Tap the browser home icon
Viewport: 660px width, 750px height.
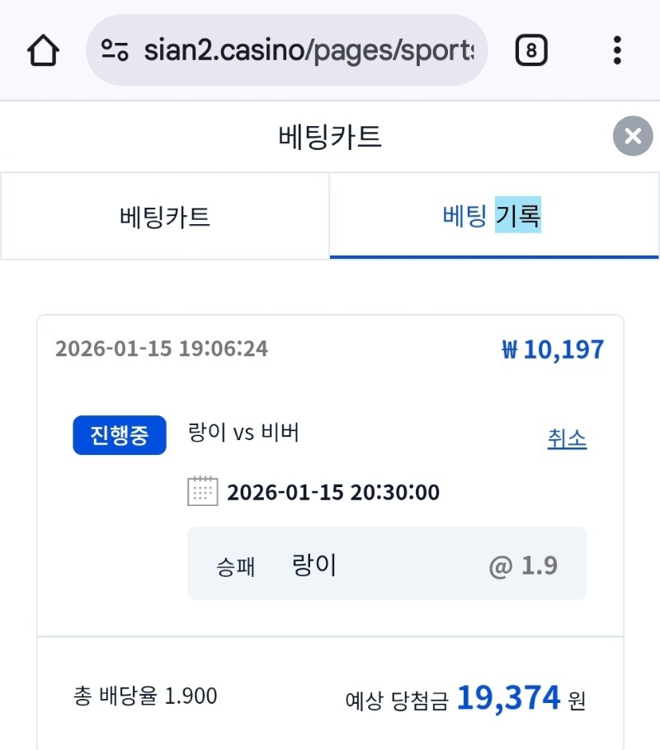point(44,51)
